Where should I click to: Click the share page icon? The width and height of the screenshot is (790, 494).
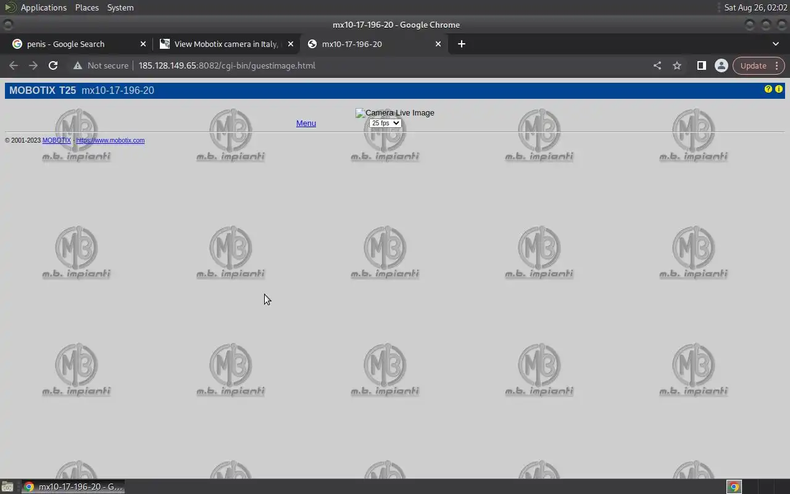(657, 65)
